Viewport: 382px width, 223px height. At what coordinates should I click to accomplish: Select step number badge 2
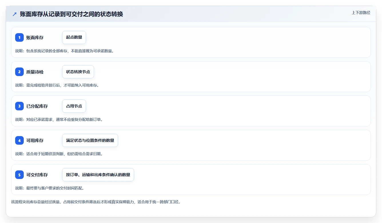tap(19, 72)
